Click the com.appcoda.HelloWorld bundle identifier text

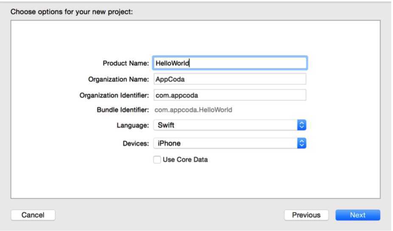[x=193, y=110]
